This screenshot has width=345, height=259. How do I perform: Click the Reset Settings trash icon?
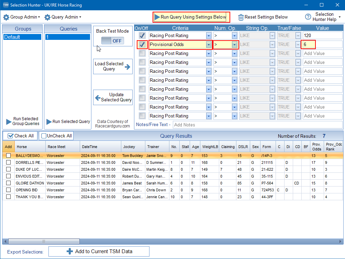pos(241,17)
